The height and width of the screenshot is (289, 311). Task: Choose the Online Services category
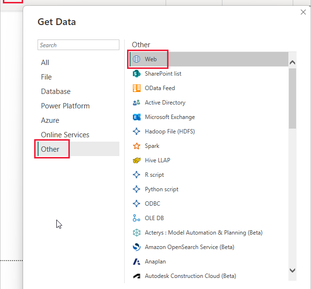[x=65, y=135]
